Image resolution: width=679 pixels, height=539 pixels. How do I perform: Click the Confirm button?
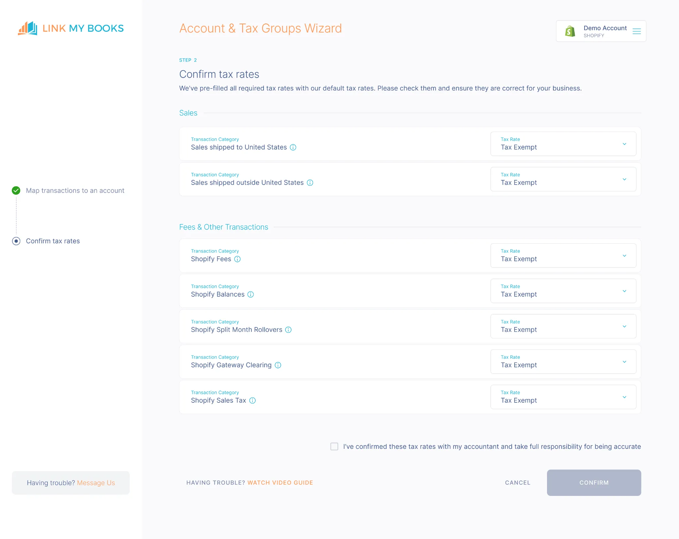point(594,483)
